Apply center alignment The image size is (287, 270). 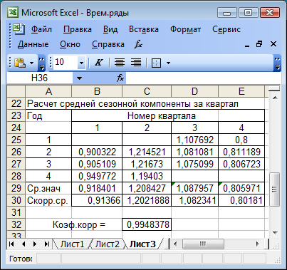coord(120,63)
